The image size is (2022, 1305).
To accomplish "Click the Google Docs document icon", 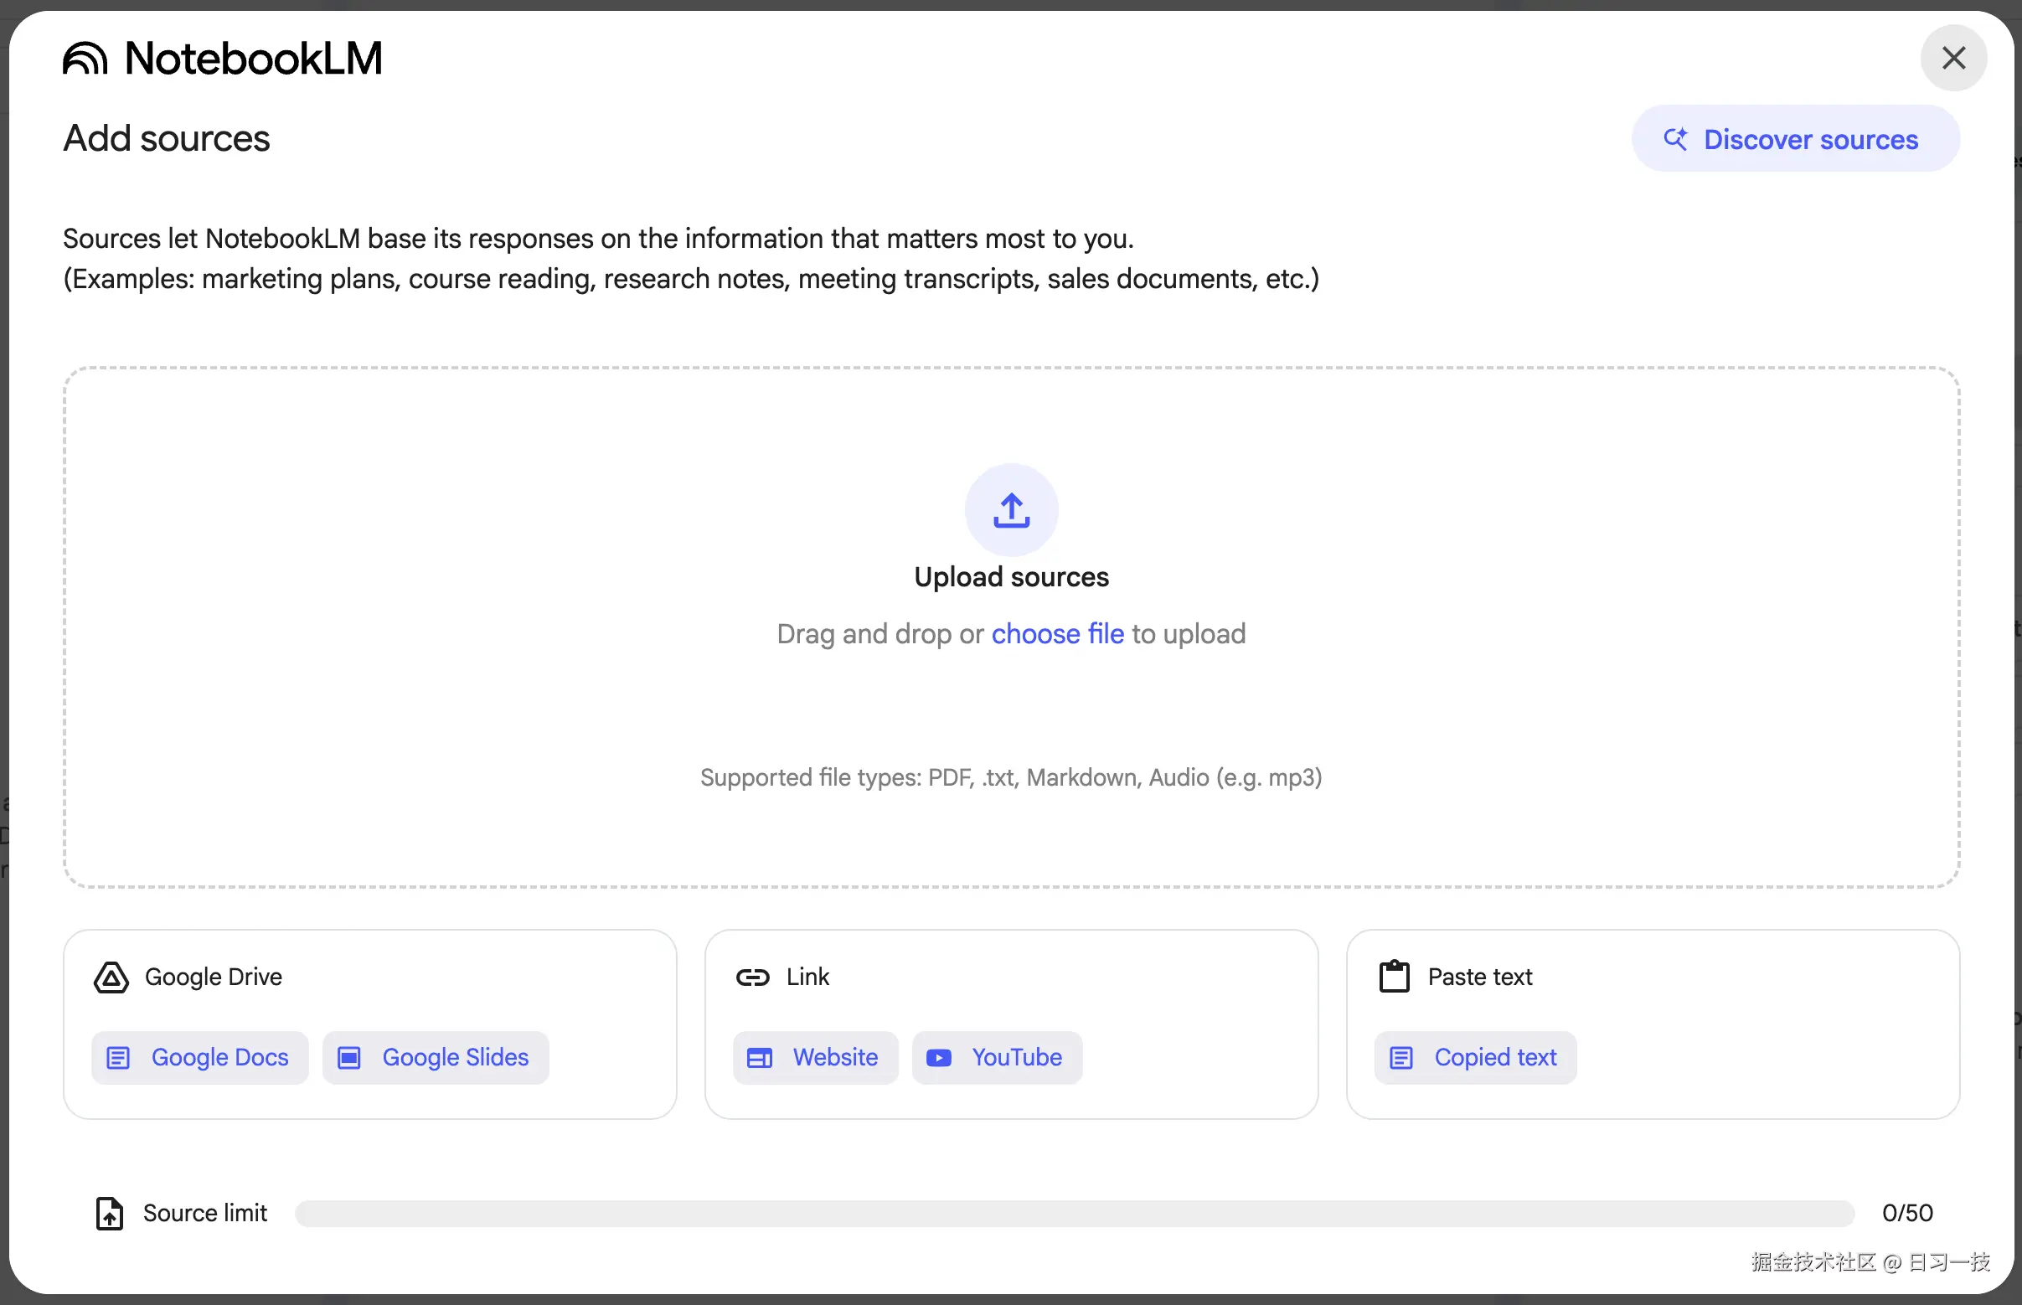I will pyautogui.click(x=118, y=1058).
